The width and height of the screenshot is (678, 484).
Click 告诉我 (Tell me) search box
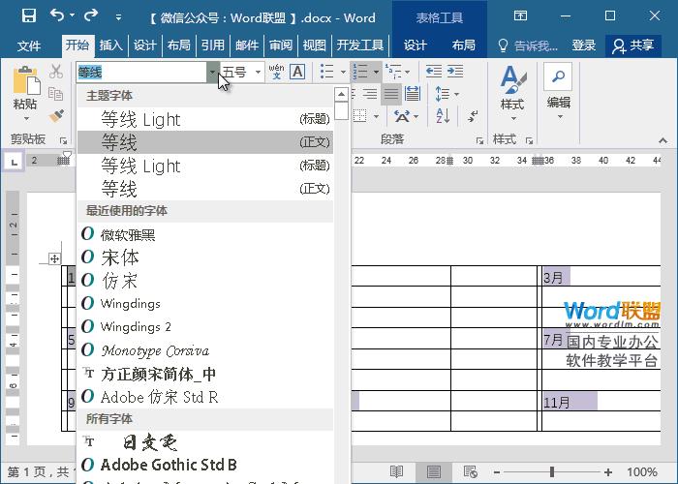point(528,45)
